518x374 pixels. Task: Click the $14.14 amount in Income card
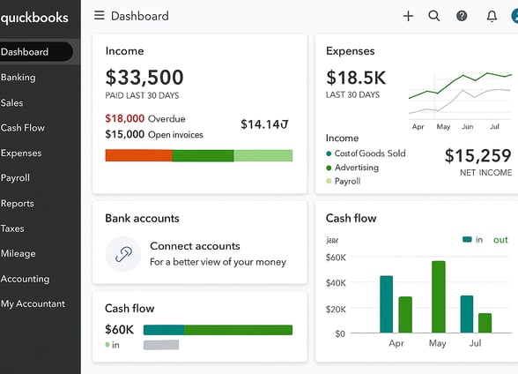pos(264,124)
